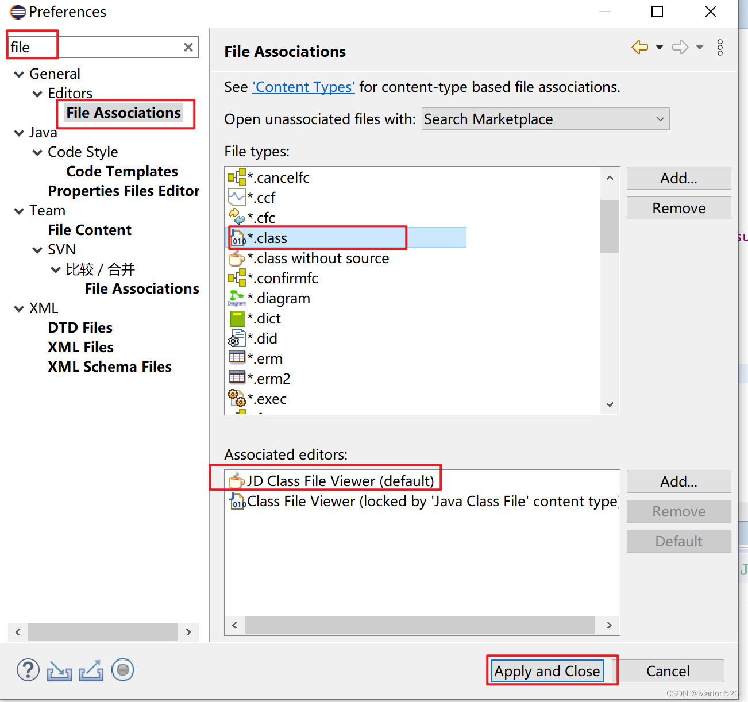This screenshot has width=748, height=702.
Task: Open the 'Content Types' link
Action: 304,87
